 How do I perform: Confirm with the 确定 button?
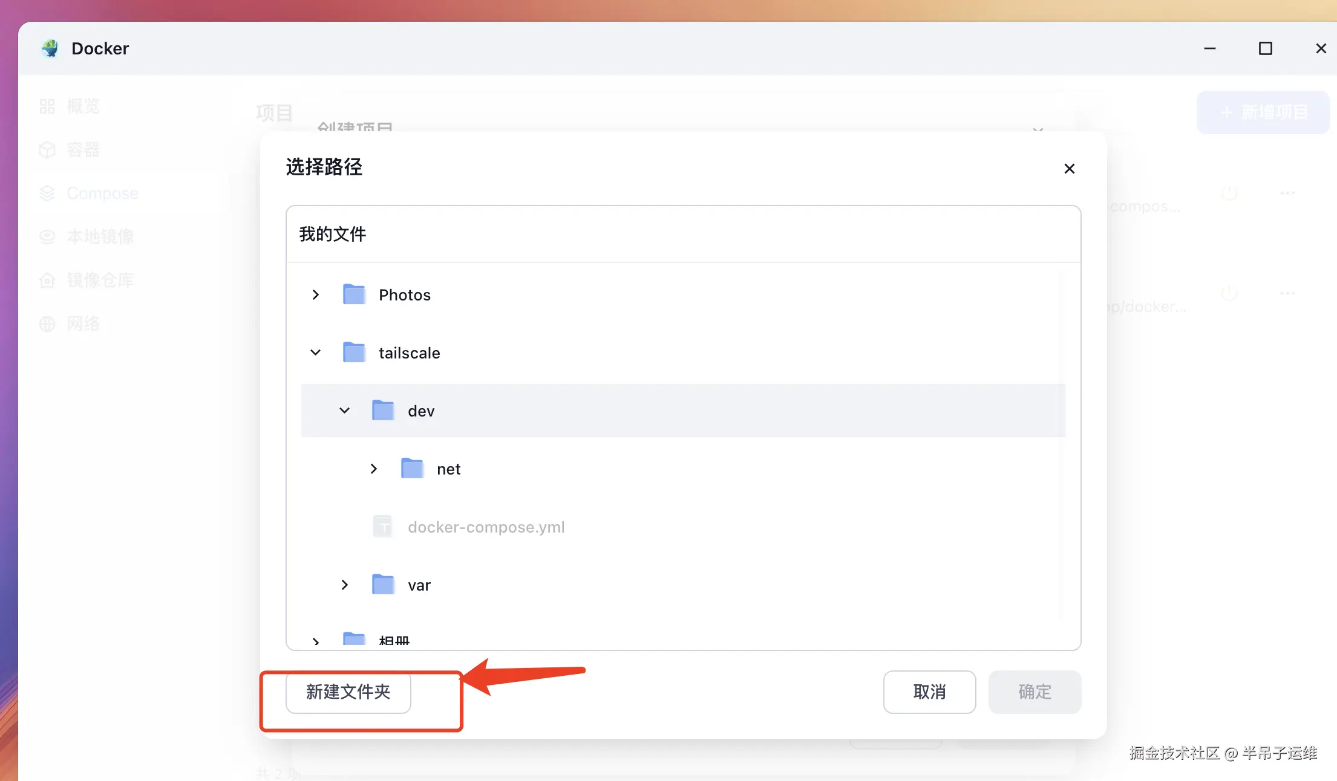tap(1035, 692)
